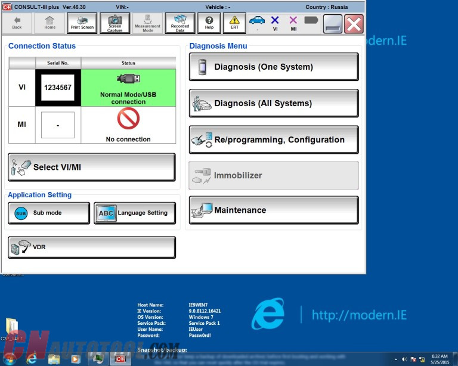
Task: Click the 'Normal Mode/USB connection' status text
Action: point(128,98)
